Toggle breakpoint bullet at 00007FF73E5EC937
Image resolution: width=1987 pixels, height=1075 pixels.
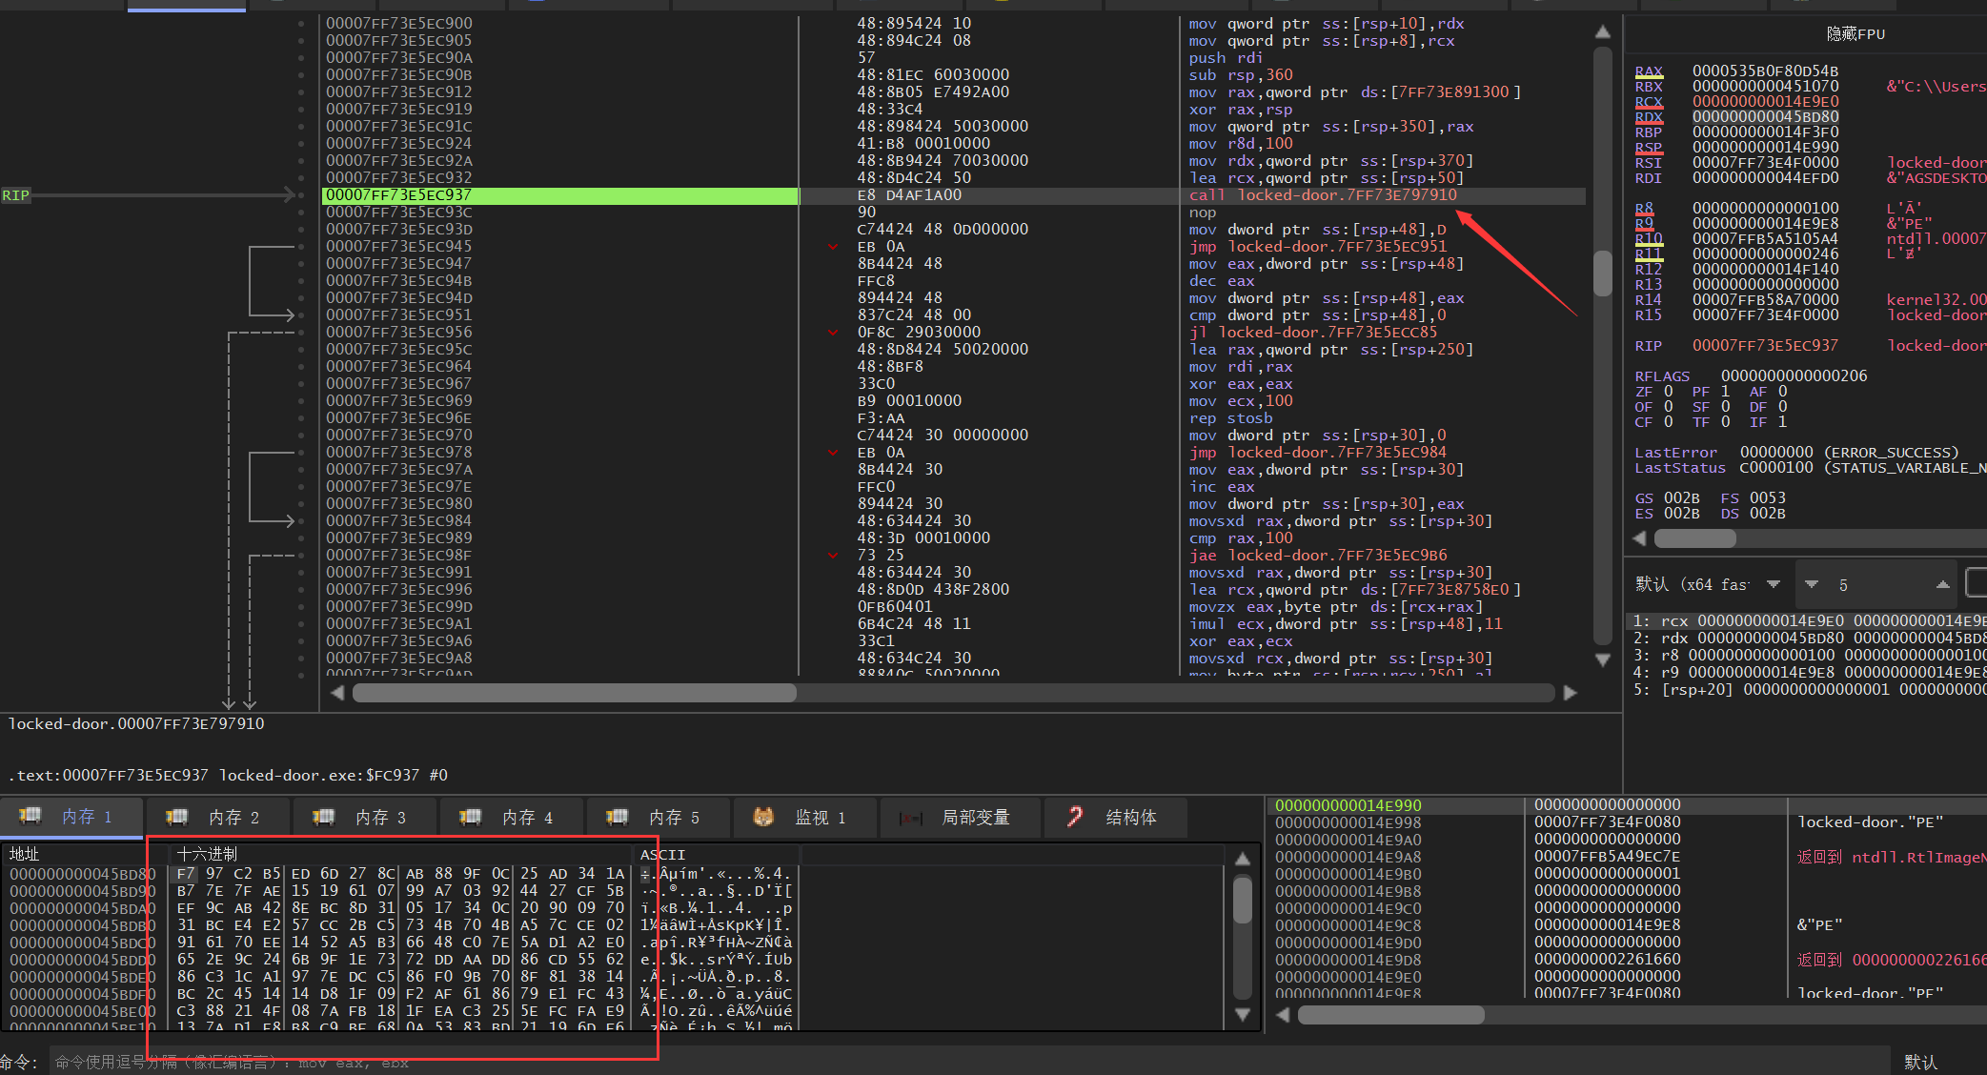pyautogui.click(x=301, y=195)
